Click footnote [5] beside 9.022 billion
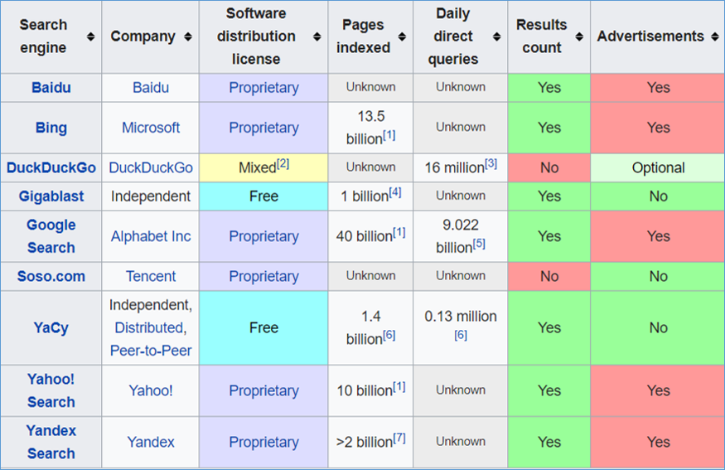 tap(479, 245)
